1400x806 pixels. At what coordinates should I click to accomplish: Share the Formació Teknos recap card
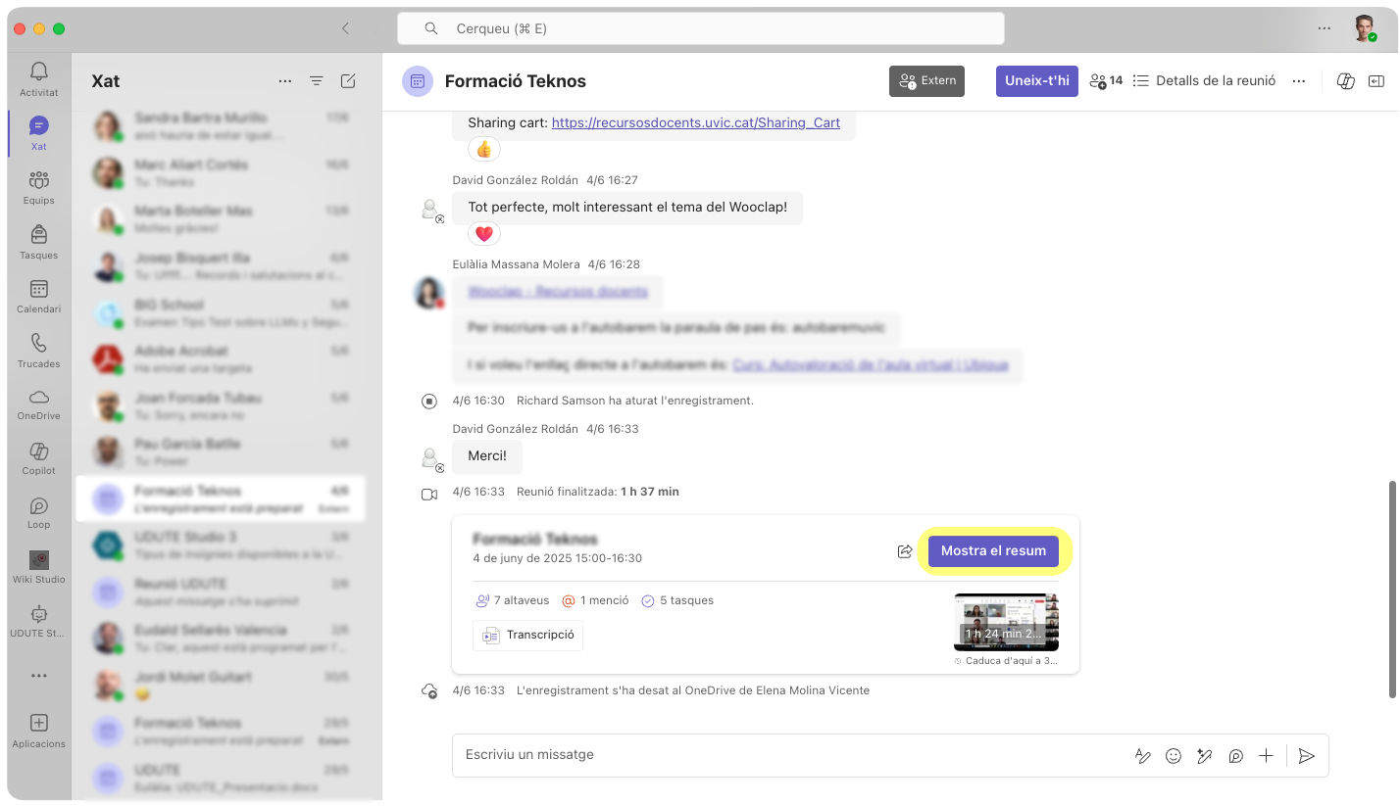pyautogui.click(x=905, y=551)
